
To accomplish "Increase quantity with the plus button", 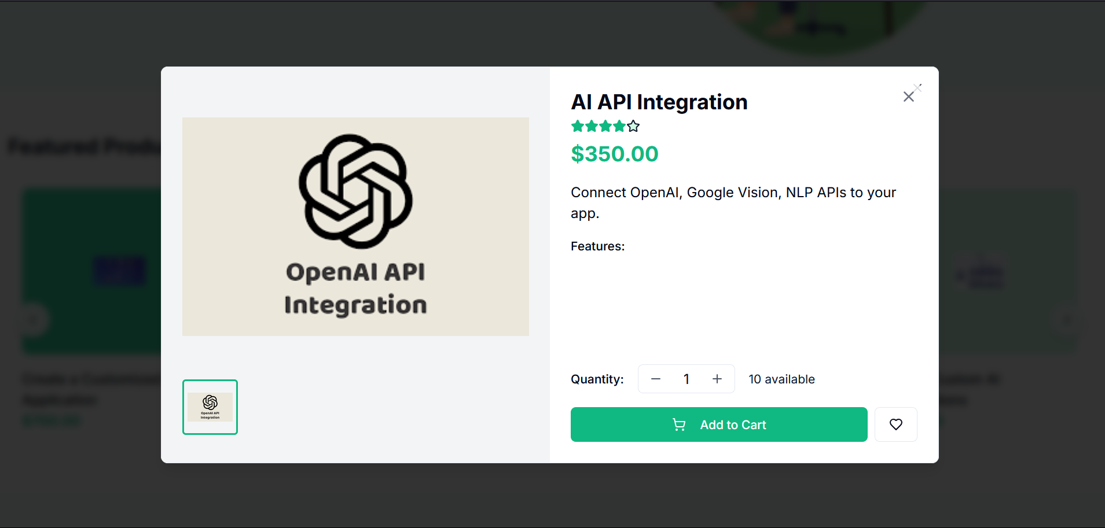I will pos(717,379).
